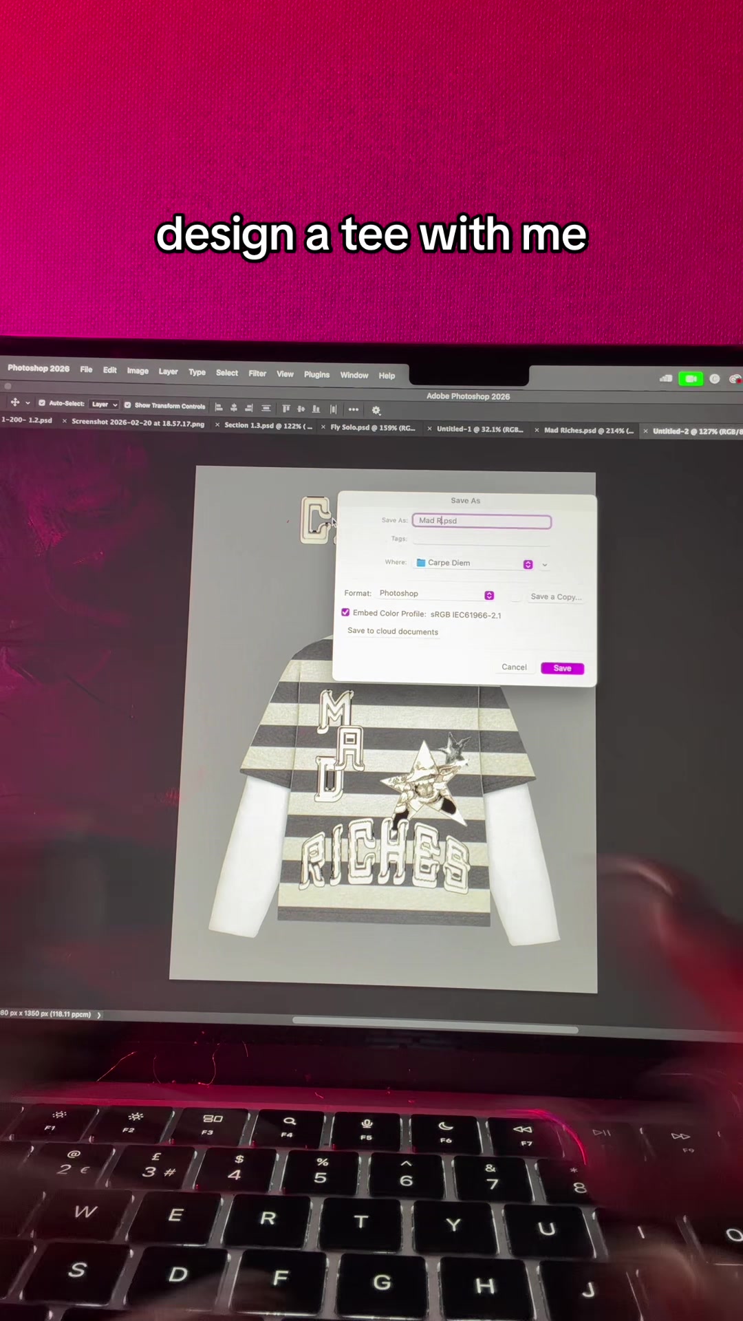Open the Photoshop 2026 app menu
This screenshot has width=743, height=1321.
coord(39,368)
